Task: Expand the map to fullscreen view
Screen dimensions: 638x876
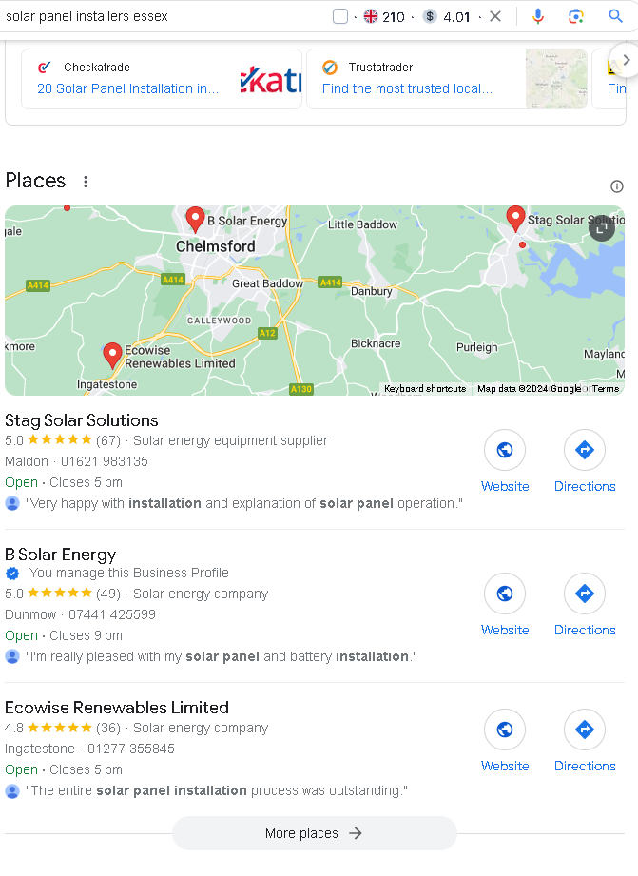Action: click(x=602, y=228)
